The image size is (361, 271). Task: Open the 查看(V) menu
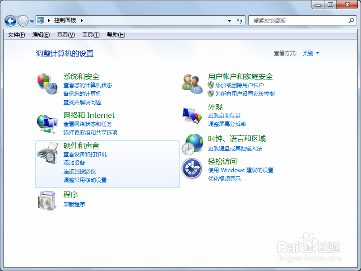[66, 35]
